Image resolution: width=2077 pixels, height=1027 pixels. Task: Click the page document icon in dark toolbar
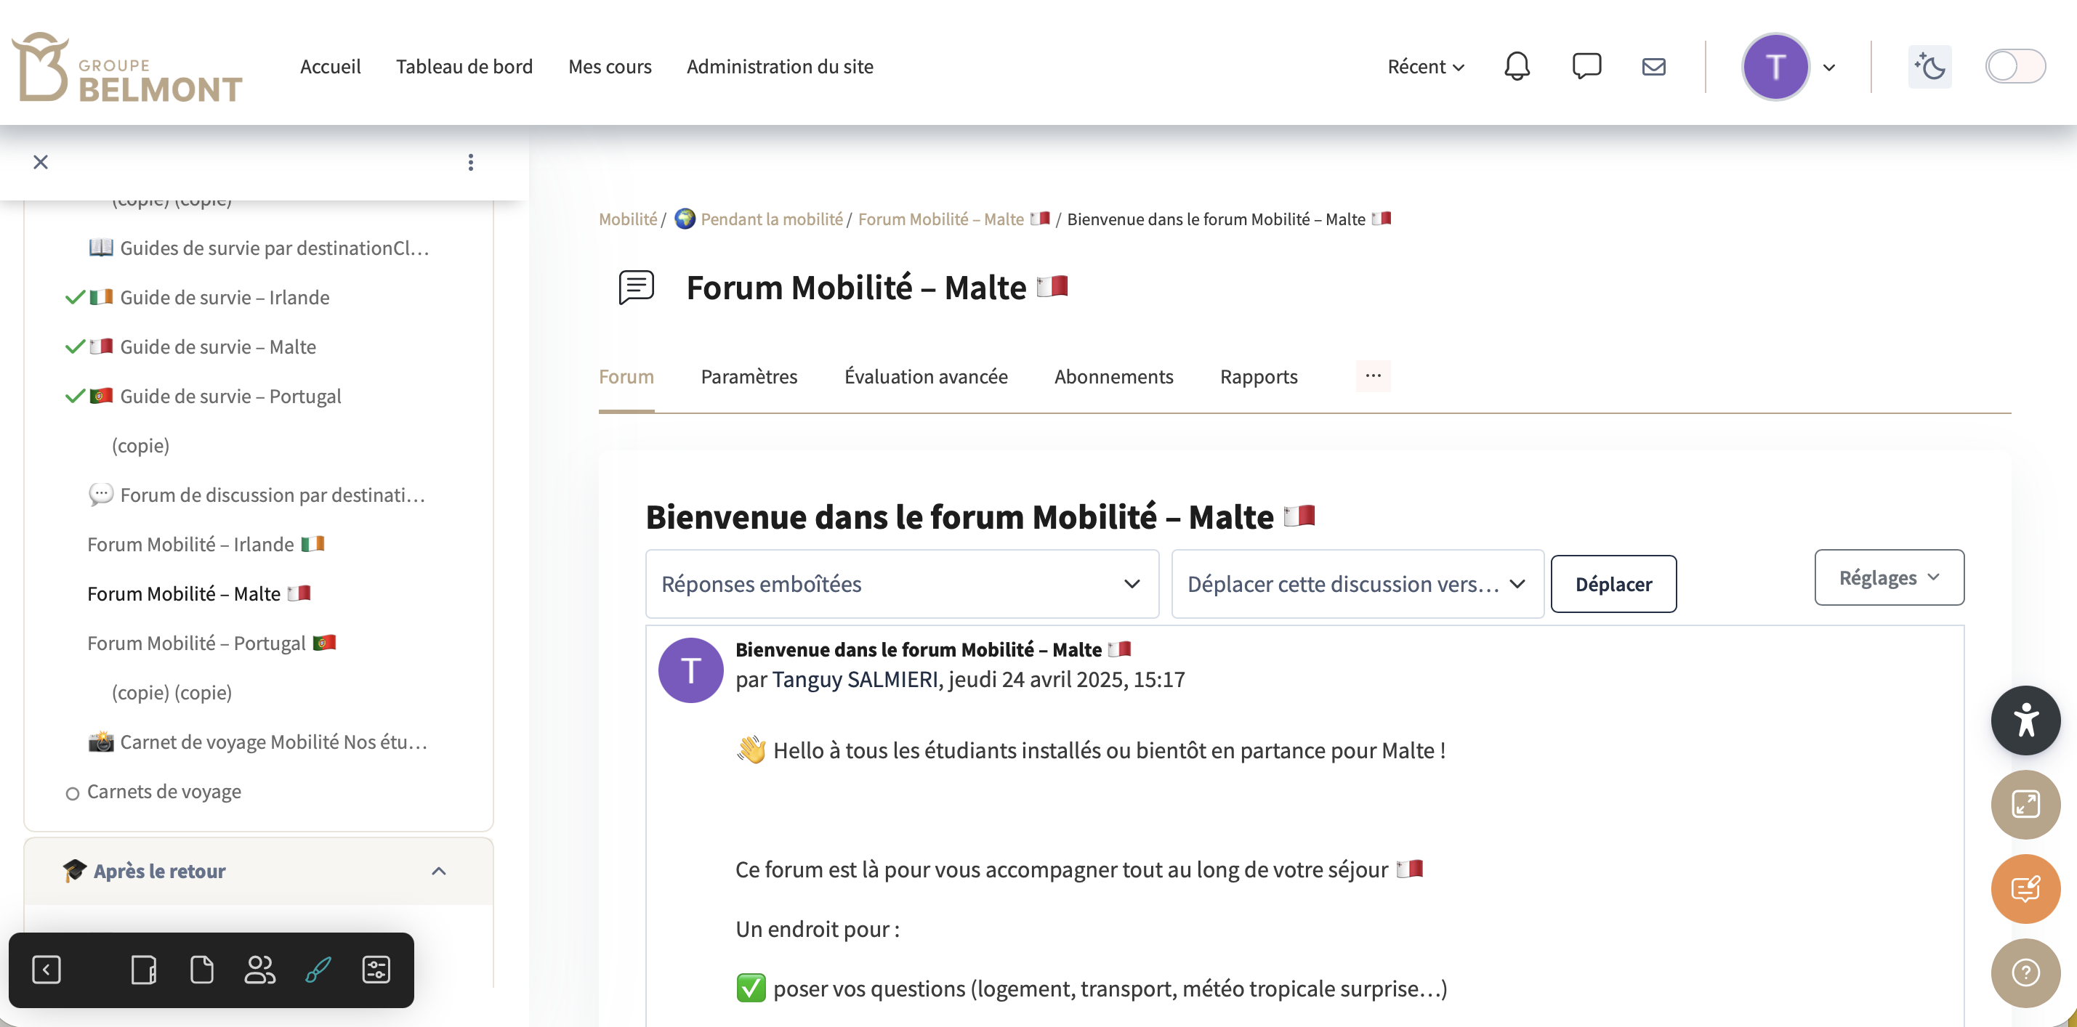201,969
